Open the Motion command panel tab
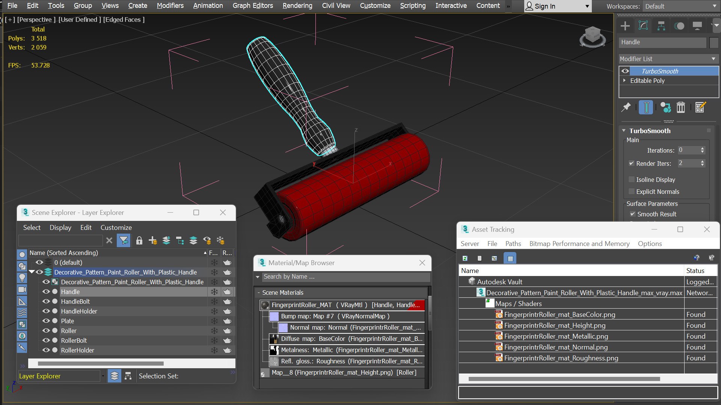 click(x=679, y=26)
